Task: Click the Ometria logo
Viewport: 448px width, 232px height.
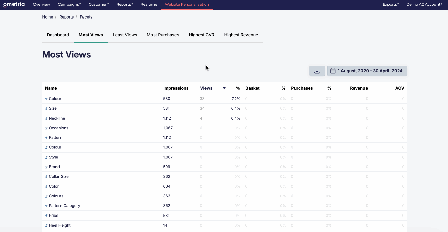Action: coord(14,4)
